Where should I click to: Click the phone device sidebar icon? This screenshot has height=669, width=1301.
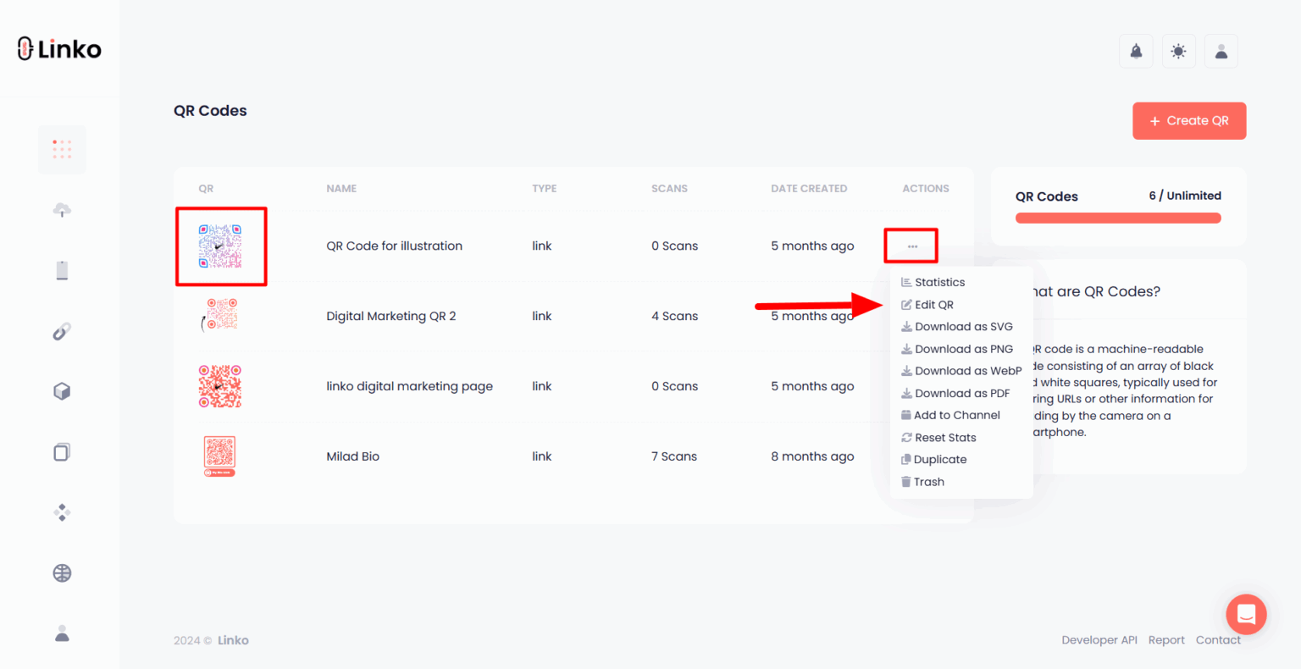tap(62, 270)
